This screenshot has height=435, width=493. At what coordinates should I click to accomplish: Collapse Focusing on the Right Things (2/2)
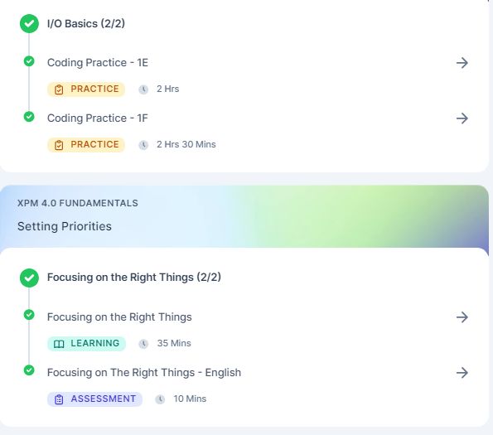(x=134, y=278)
